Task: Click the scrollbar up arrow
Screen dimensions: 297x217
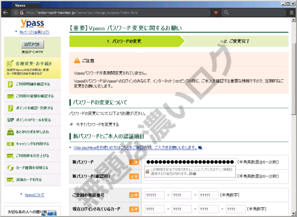Action: point(293,20)
